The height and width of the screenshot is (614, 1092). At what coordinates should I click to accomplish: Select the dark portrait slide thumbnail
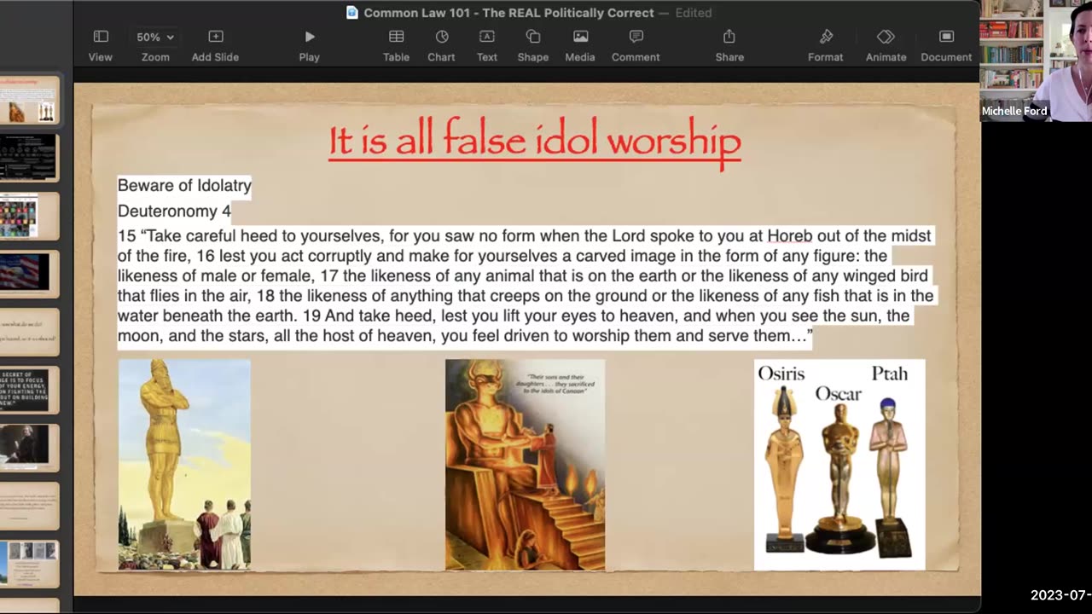tap(29, 447)
